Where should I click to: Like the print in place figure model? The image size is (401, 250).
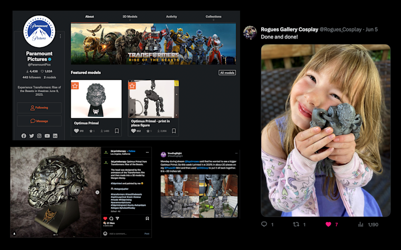coord(133,131)
